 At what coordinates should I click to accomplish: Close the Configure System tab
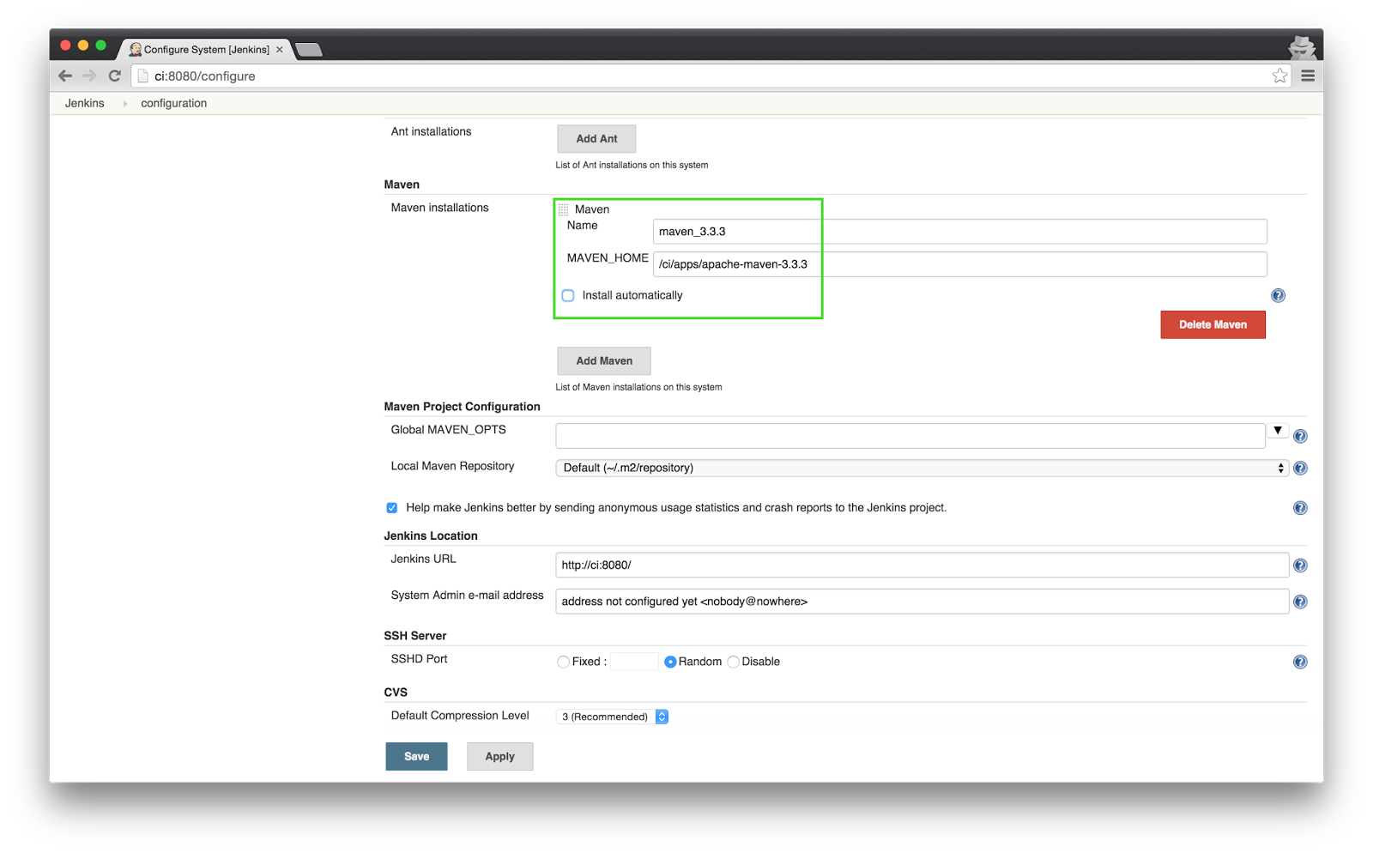point(280,50)
